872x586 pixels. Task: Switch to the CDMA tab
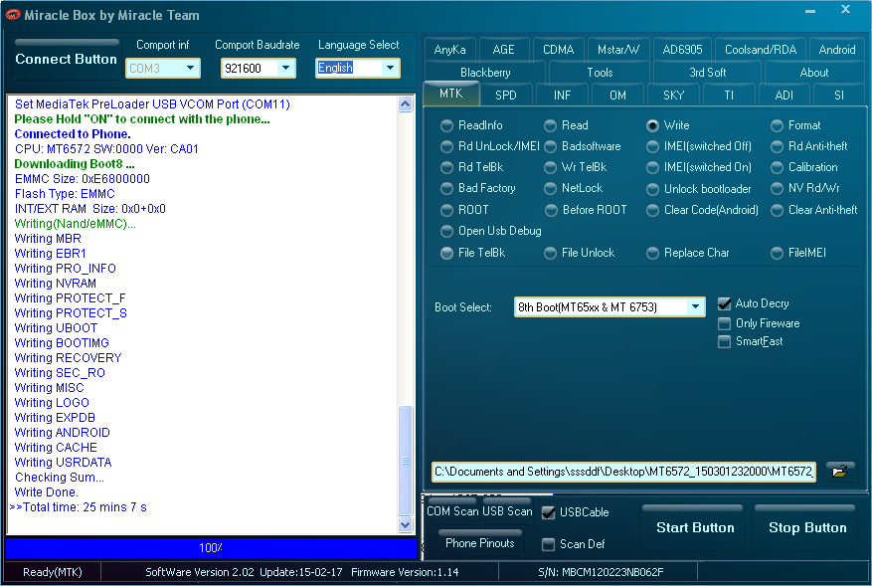tap(559, 50)
